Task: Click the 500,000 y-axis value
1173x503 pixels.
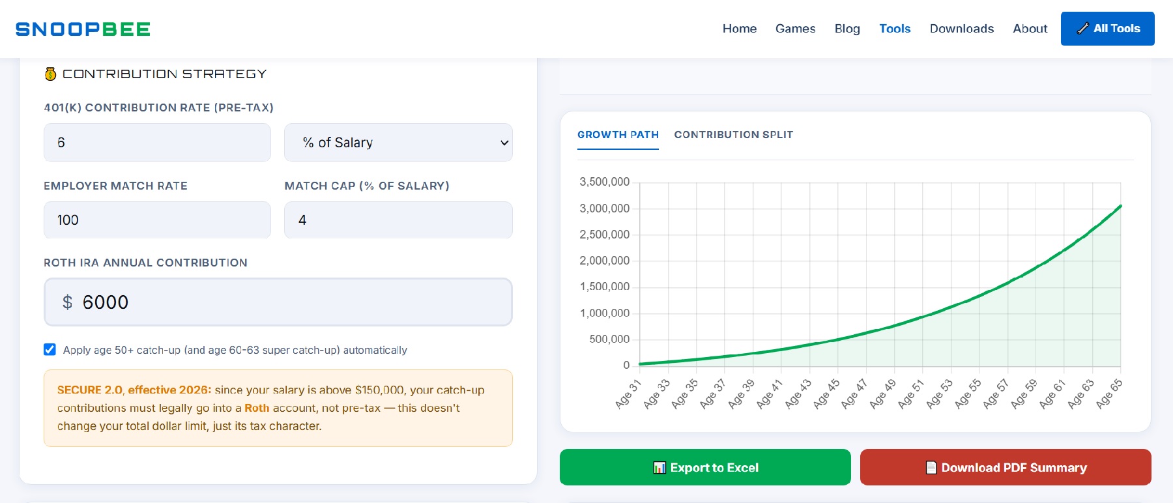Action: (610, 339)
